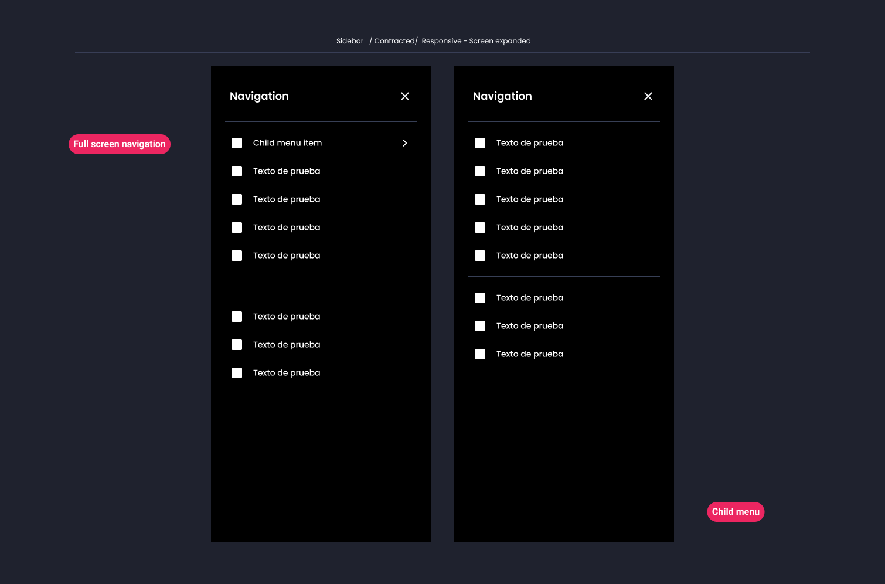Click the Navigation heading in the left panel
The image size is (885, 584).
pos(259,96)
